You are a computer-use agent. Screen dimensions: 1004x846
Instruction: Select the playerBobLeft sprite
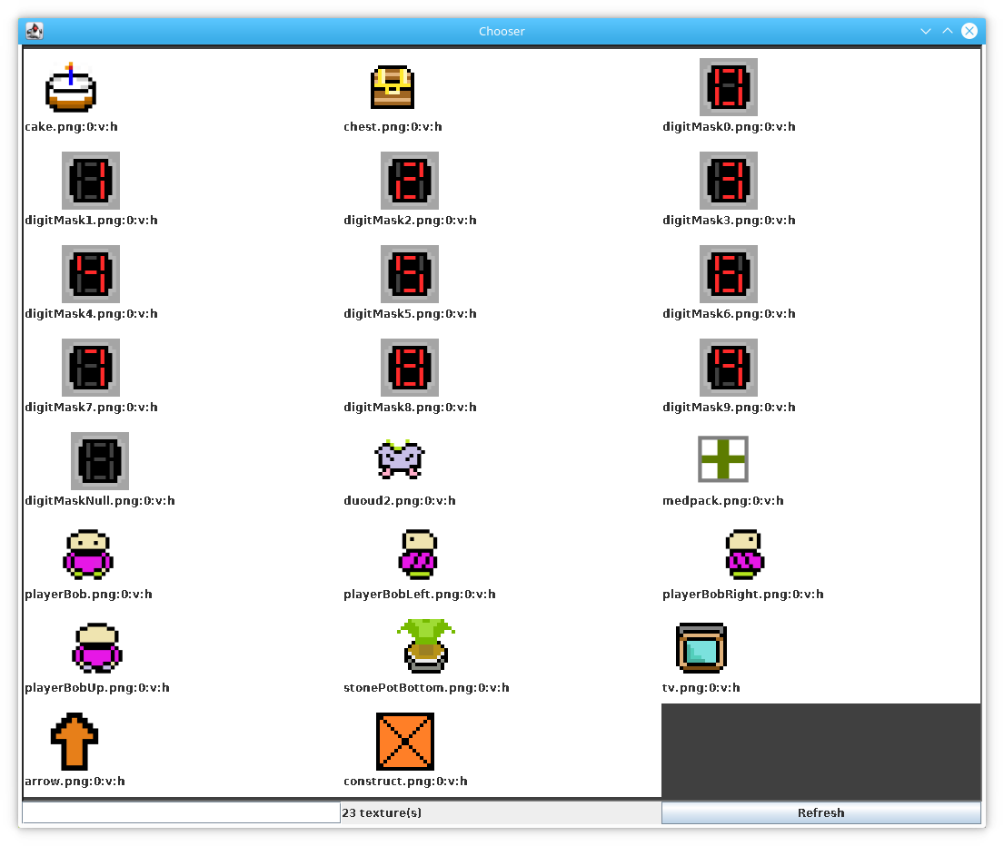click(x=418, y=554)
